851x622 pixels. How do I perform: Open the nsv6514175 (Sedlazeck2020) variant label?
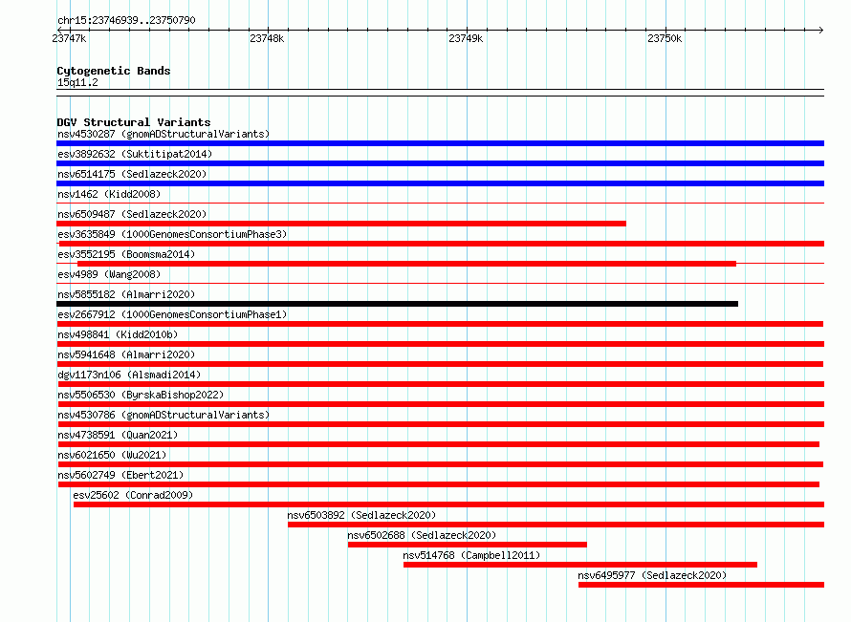132,174
